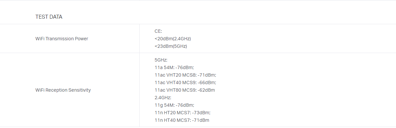Click the 11ac VHT80 MCS9: -62dBm line
This screenshot has width=396, height=128.
pyautogui.click(x=185, y=90)
